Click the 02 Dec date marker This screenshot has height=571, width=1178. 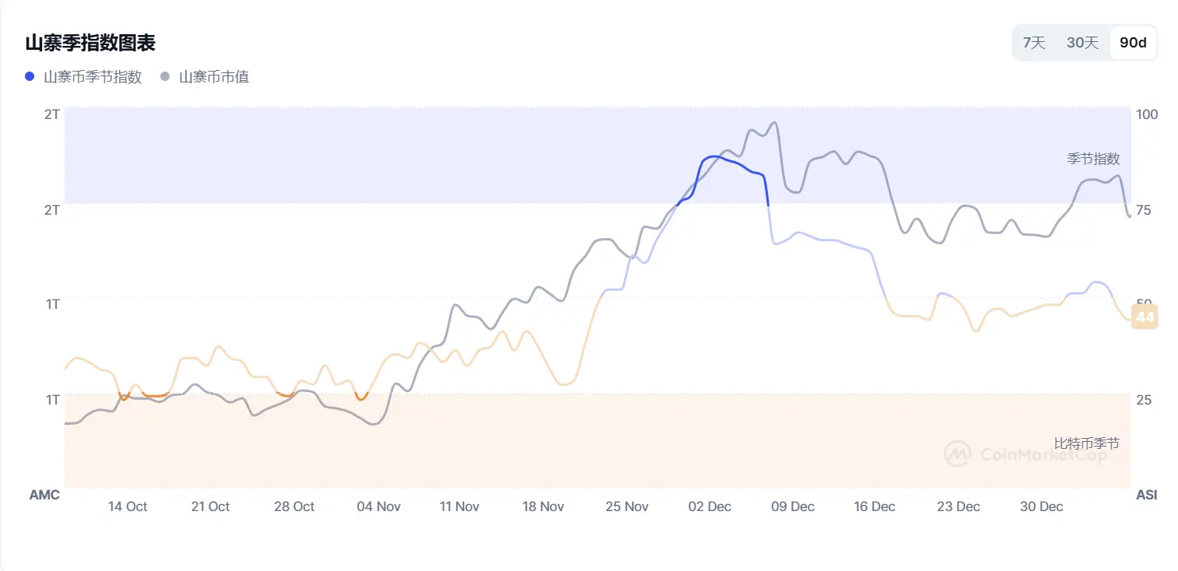[710, 506]
